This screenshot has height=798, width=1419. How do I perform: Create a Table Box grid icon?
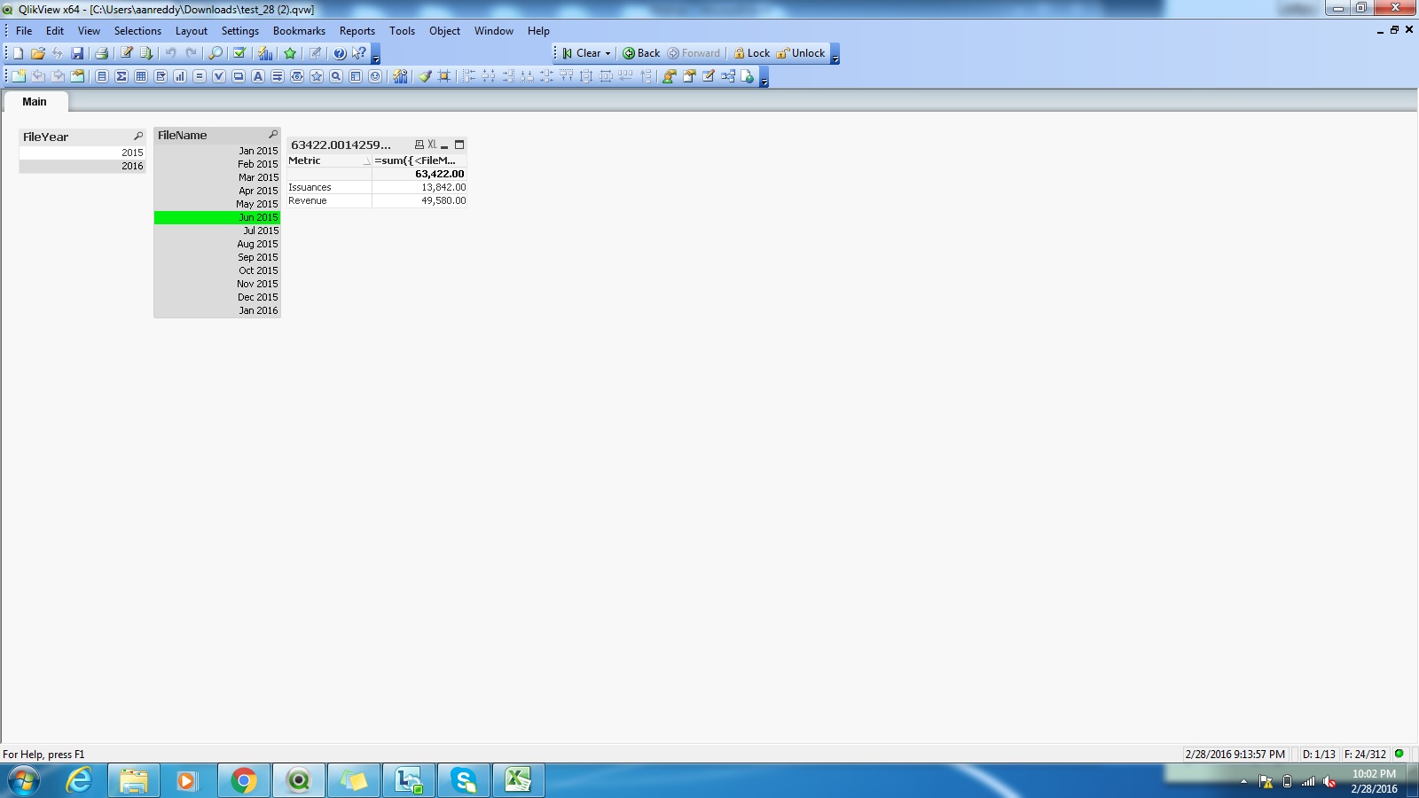click(x=141, y=76)
